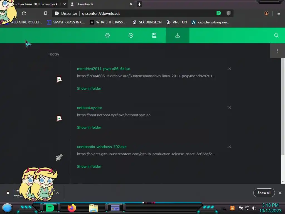Open the Shields icon in address bar
Screen dimensions: 285x214
(x=229, y=13)
